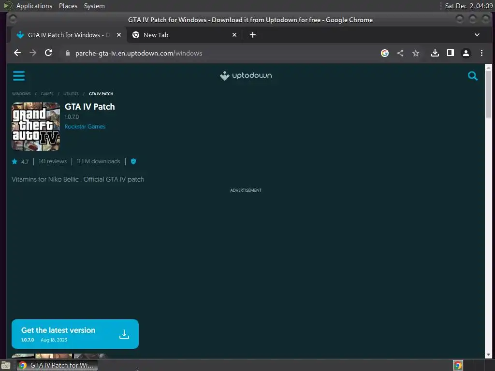Click Get the latest version button
The image size is (495, 371).
[x=75, y=334]
